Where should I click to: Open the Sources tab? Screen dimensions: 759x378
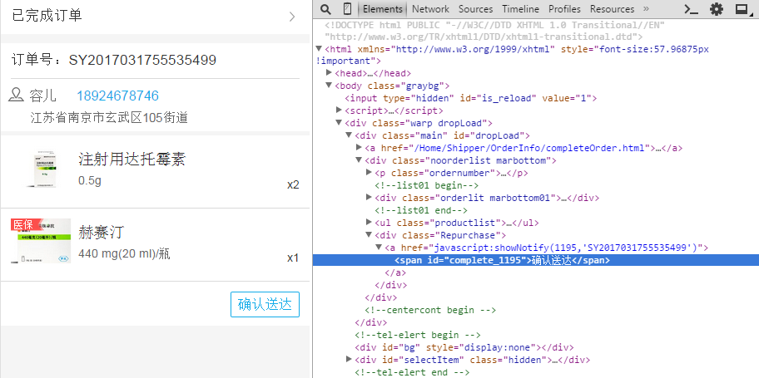(x=475, y=8)
